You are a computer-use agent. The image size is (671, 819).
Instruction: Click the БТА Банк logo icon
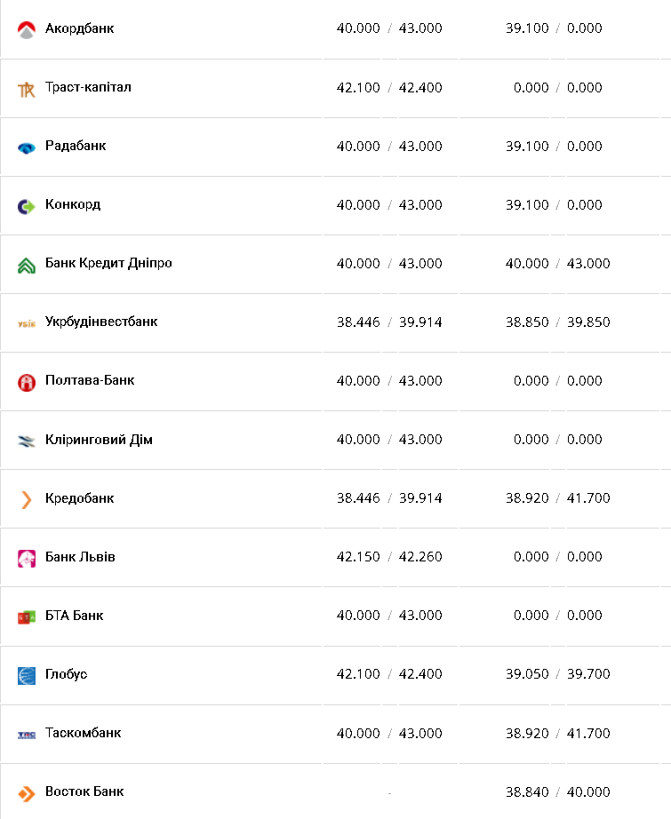click(26, 616)
